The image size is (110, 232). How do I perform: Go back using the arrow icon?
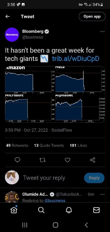(x=8, y=17)
